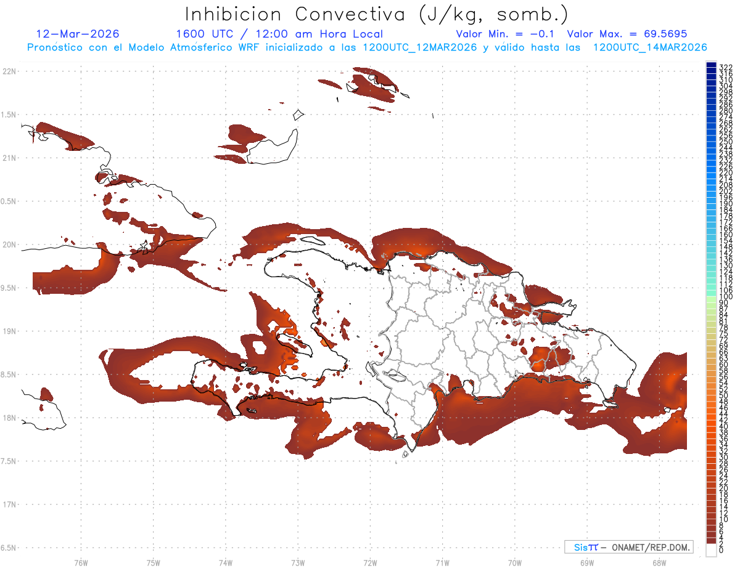Click the "76W" longitude label
This screenshot has height=571, width=740.
click(x=81, y=562)
